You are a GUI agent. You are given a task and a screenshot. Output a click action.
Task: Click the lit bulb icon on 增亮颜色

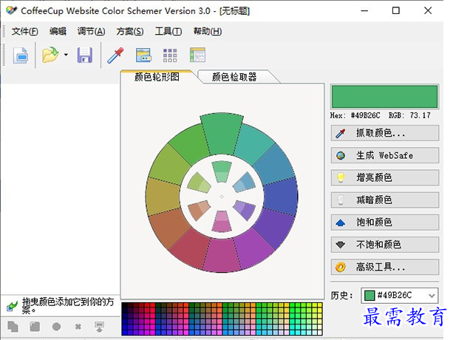[x=341, y=177]
